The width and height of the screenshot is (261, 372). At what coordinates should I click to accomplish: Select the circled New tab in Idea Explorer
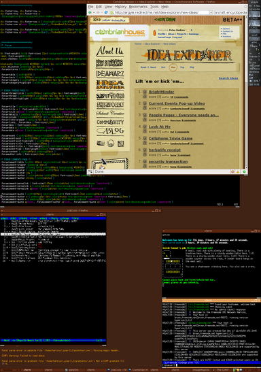173,67
